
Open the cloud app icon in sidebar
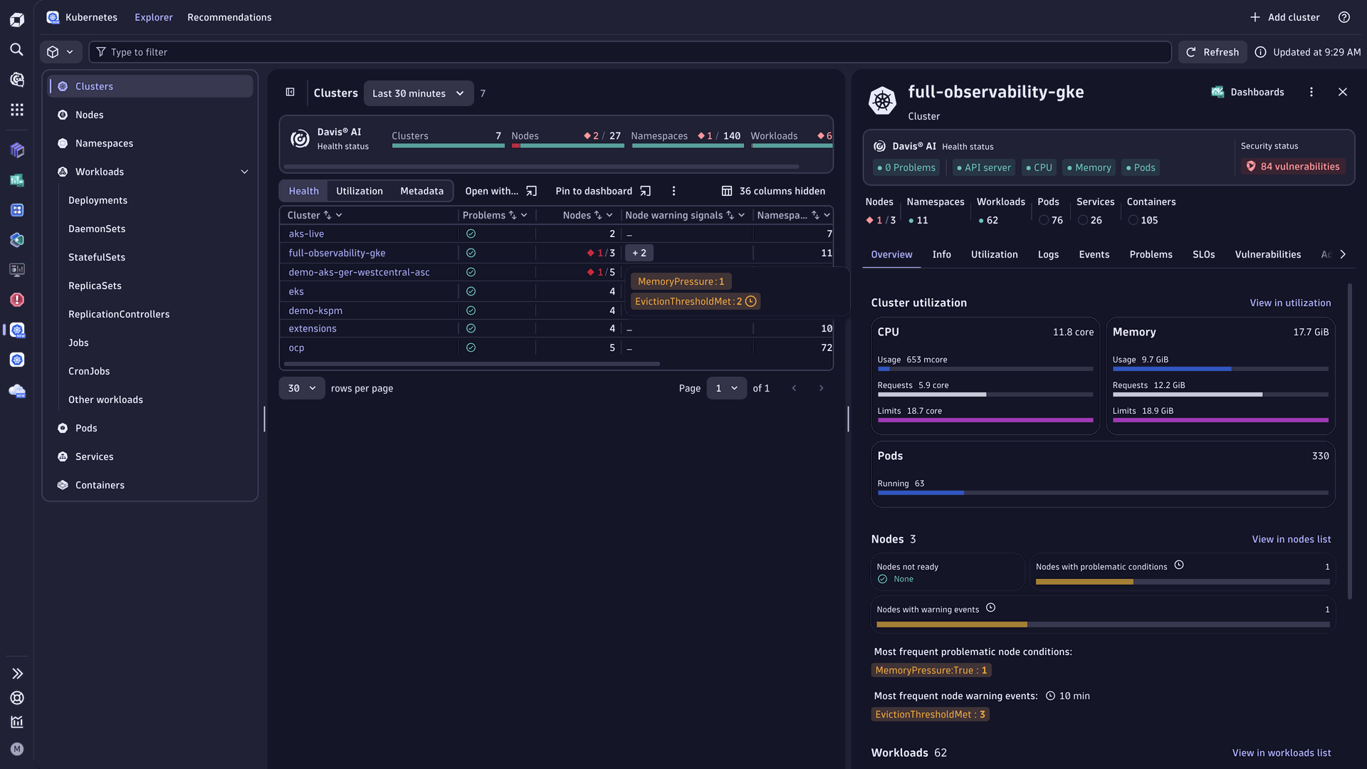(17, 391)
